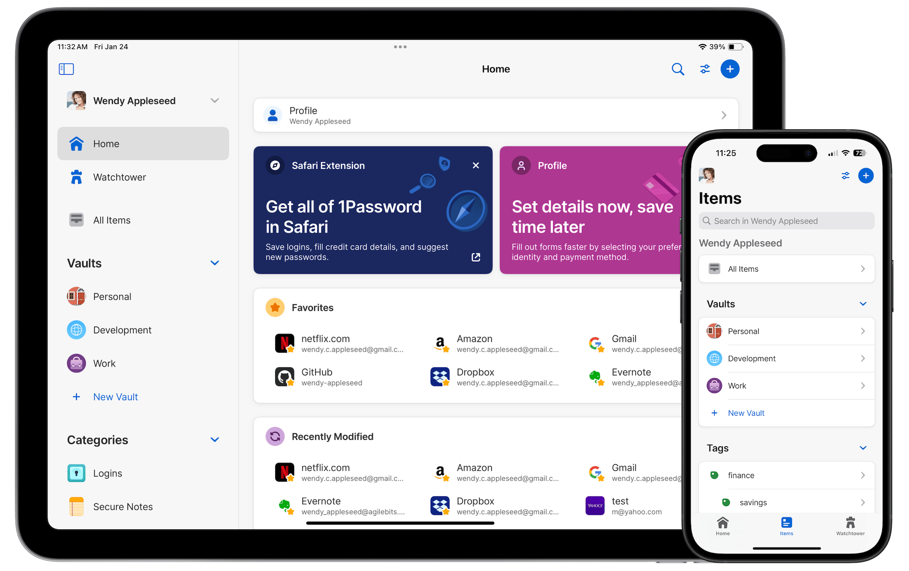Expand the Categories section on iPad

coord(215,439)
